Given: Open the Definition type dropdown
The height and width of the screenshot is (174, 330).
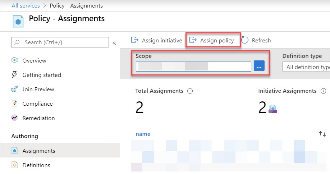Looking at the screenshot, I should pyautogui.click(x=306, y=67).
